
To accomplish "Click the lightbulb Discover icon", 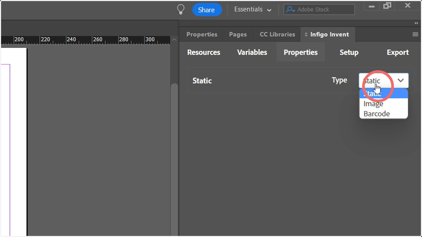I will pyautogui.click(x=180, y=9).
